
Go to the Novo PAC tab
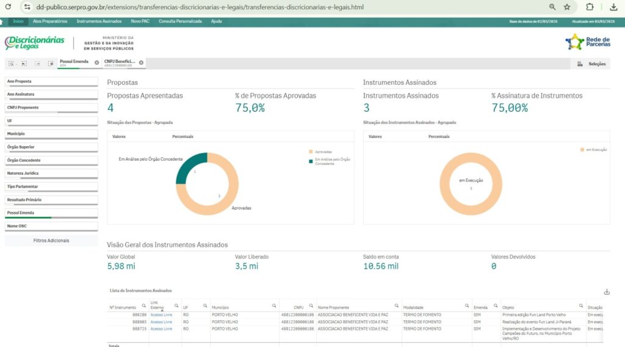coord(140,21)
